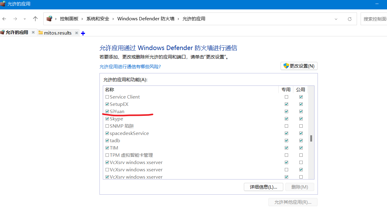The image size is (387, 208).
Task: Select the 允许的应用 tab
Action: [x=17, y=32]
